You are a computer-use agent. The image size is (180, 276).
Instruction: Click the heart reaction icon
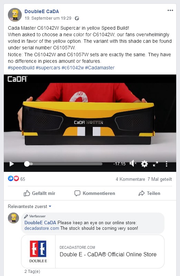coord(16,178)
